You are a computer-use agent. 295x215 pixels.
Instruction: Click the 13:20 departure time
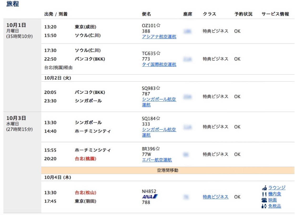pyautogui.click(x=50, y=27)
